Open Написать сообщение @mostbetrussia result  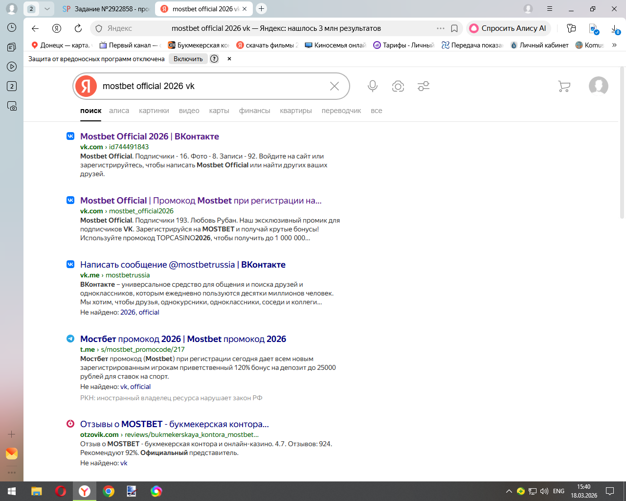(x=183, y=265)
